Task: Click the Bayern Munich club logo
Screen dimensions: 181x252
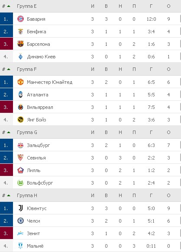Action: pyautogui.click(x=20, y=19)
